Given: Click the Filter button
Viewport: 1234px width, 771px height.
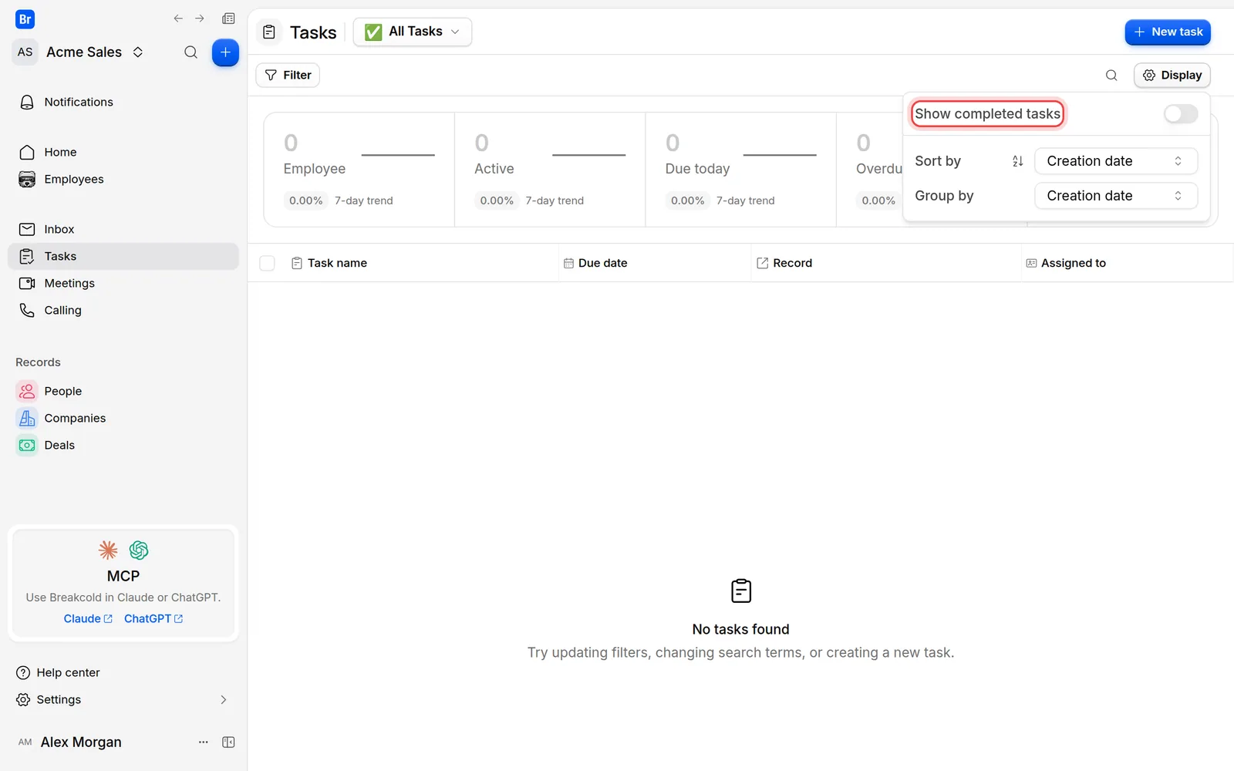Looking at the screenshot, I should pos(288,75).
